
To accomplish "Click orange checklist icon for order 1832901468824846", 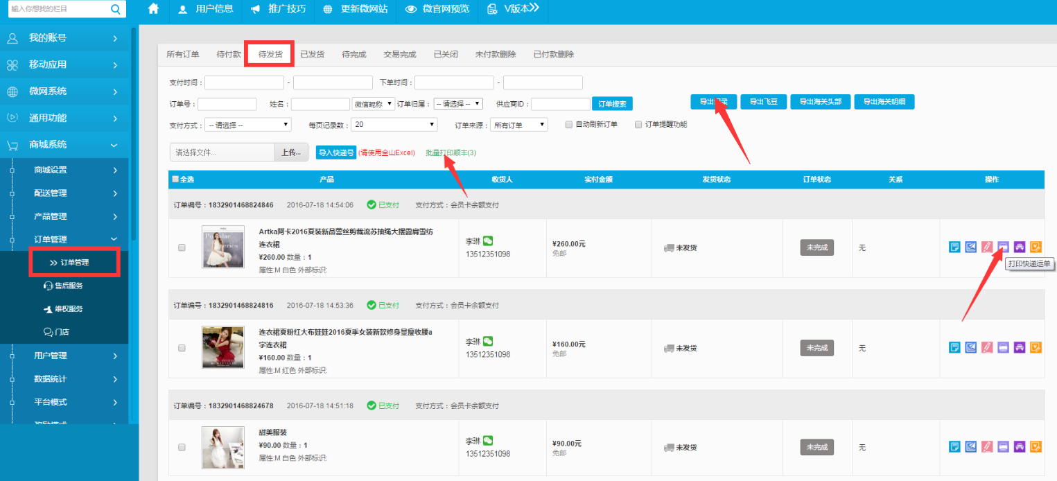I will pyautogui.click(x=1036, y=247).
